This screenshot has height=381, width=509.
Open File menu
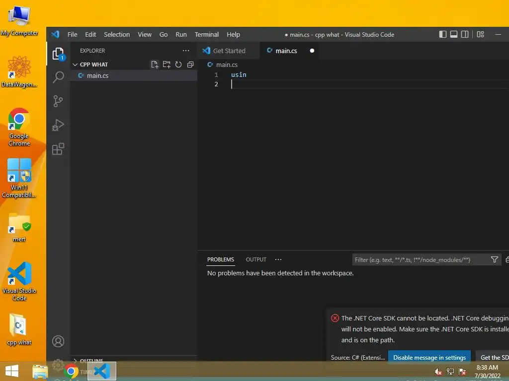(73, 34)
